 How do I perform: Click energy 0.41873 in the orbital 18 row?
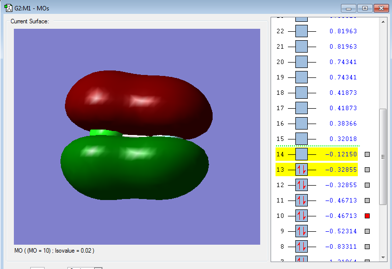click(x=343, y=93)
